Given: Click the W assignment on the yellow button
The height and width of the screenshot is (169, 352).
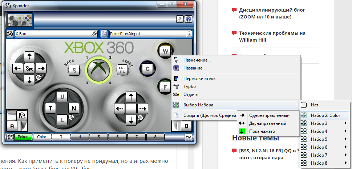Looking at the screenshot, I should tap(165, 52).
